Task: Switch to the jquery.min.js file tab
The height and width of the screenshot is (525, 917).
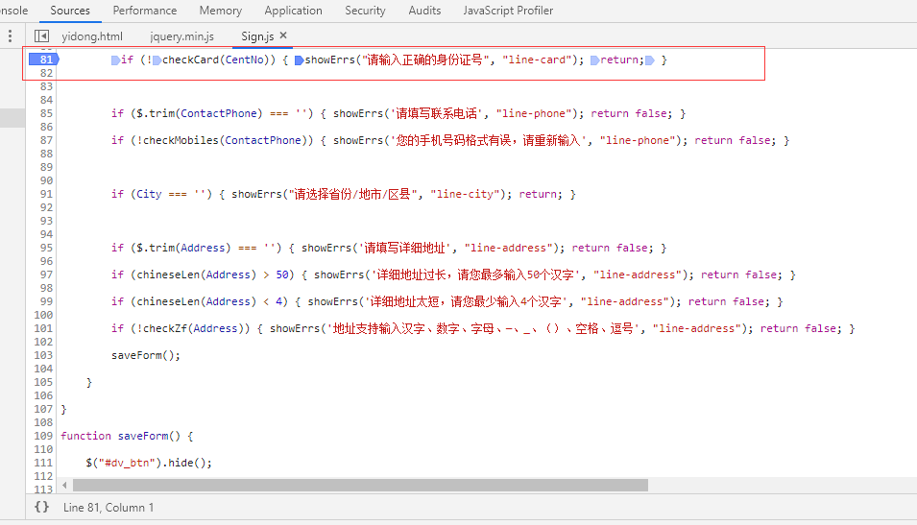Action: coord(181,36)
